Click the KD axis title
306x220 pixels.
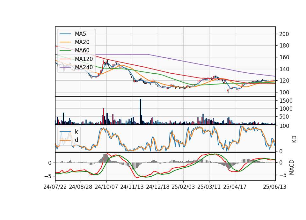294,139
